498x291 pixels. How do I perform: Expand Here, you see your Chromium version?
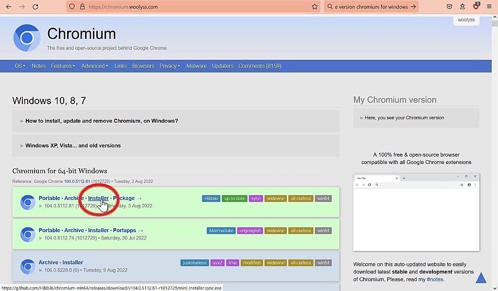click(416, 118)
